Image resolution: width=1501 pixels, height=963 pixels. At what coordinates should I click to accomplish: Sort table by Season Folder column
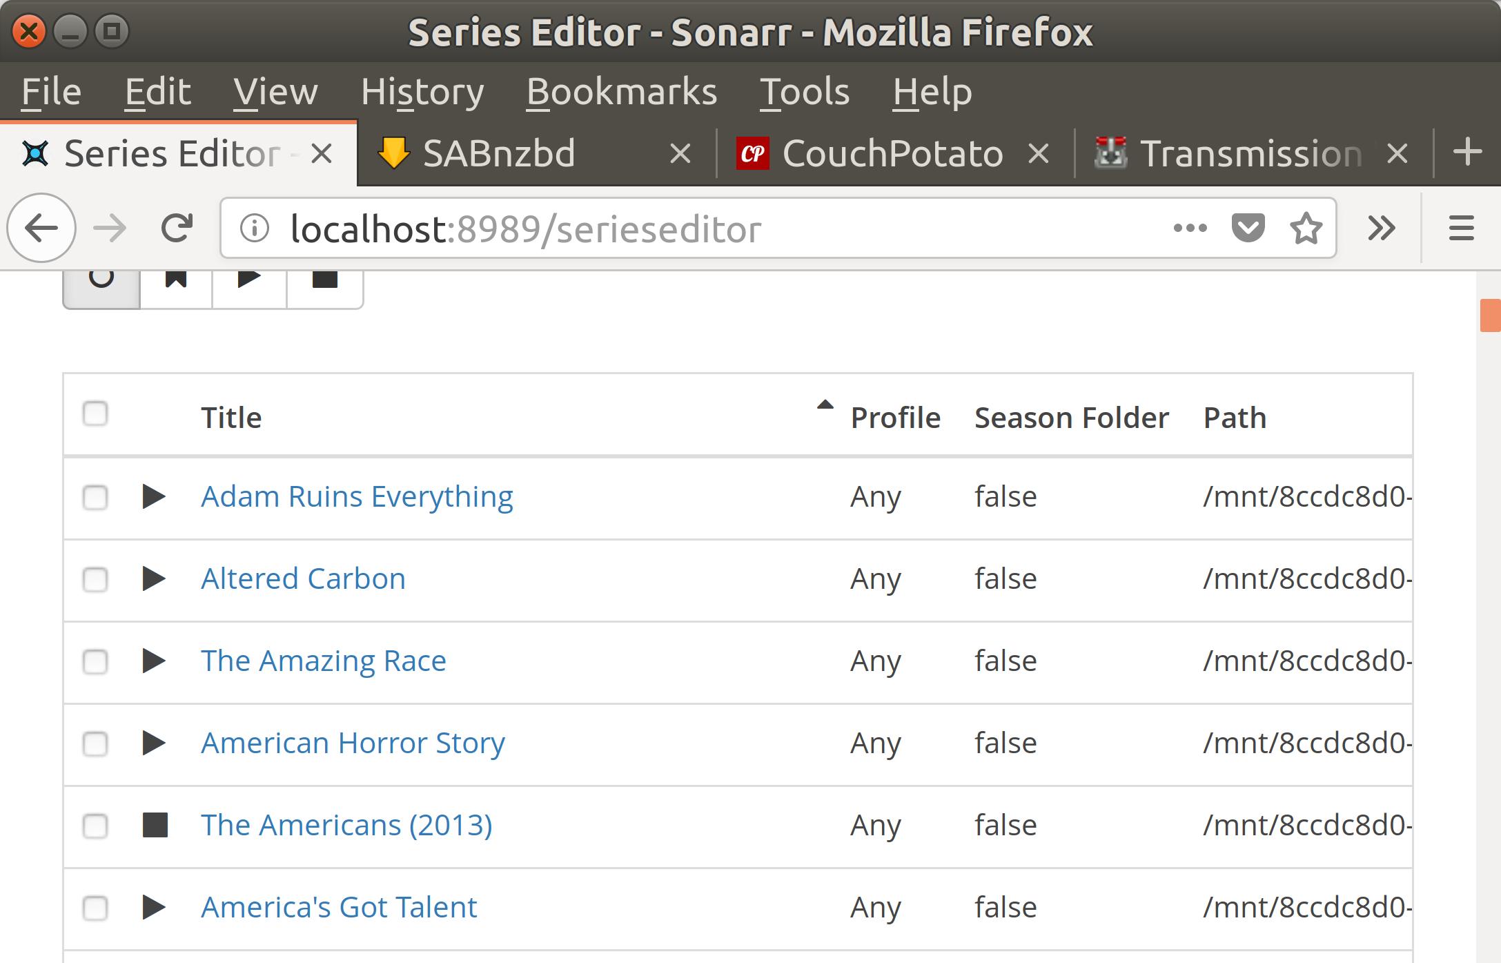[1072, 418]
